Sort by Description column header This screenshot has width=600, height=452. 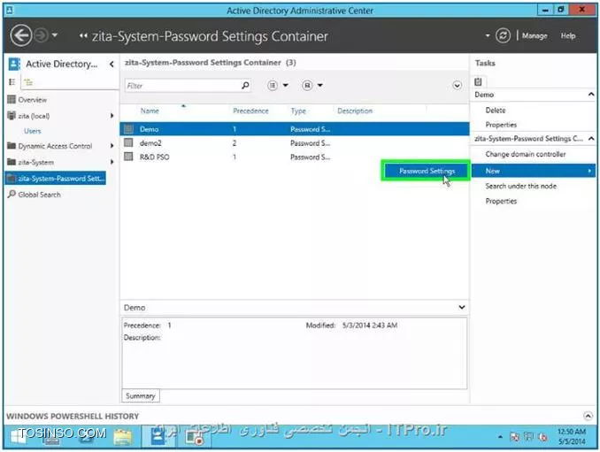coord(355,111)
